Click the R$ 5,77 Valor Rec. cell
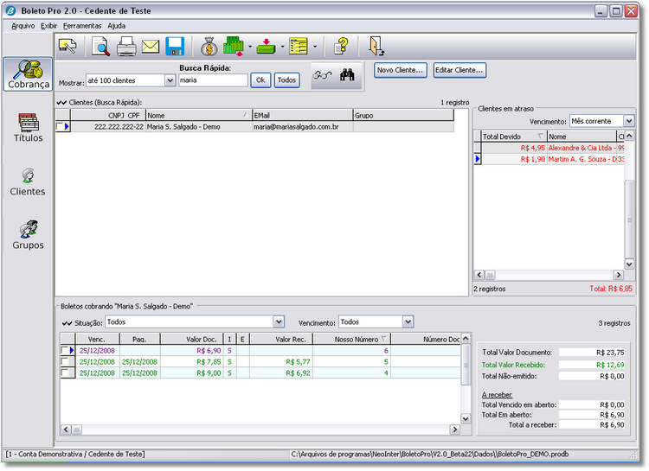 (x=281, y=361)
